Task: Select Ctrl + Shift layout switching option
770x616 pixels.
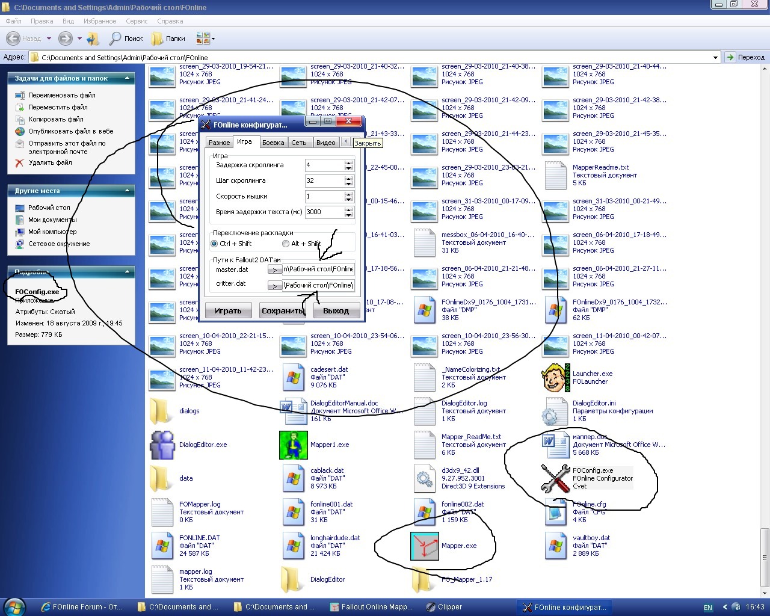Action: (x=214, y=244)
